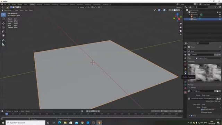Select the Rotate tool
Screen dimensions: 222x125
coord(3,27)
